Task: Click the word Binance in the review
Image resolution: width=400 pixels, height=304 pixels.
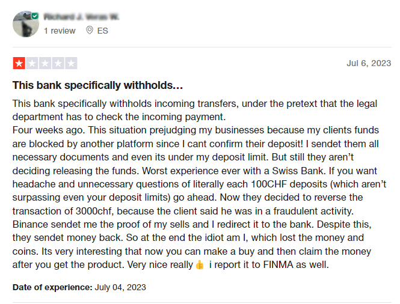Action: [x=30, y=225]
